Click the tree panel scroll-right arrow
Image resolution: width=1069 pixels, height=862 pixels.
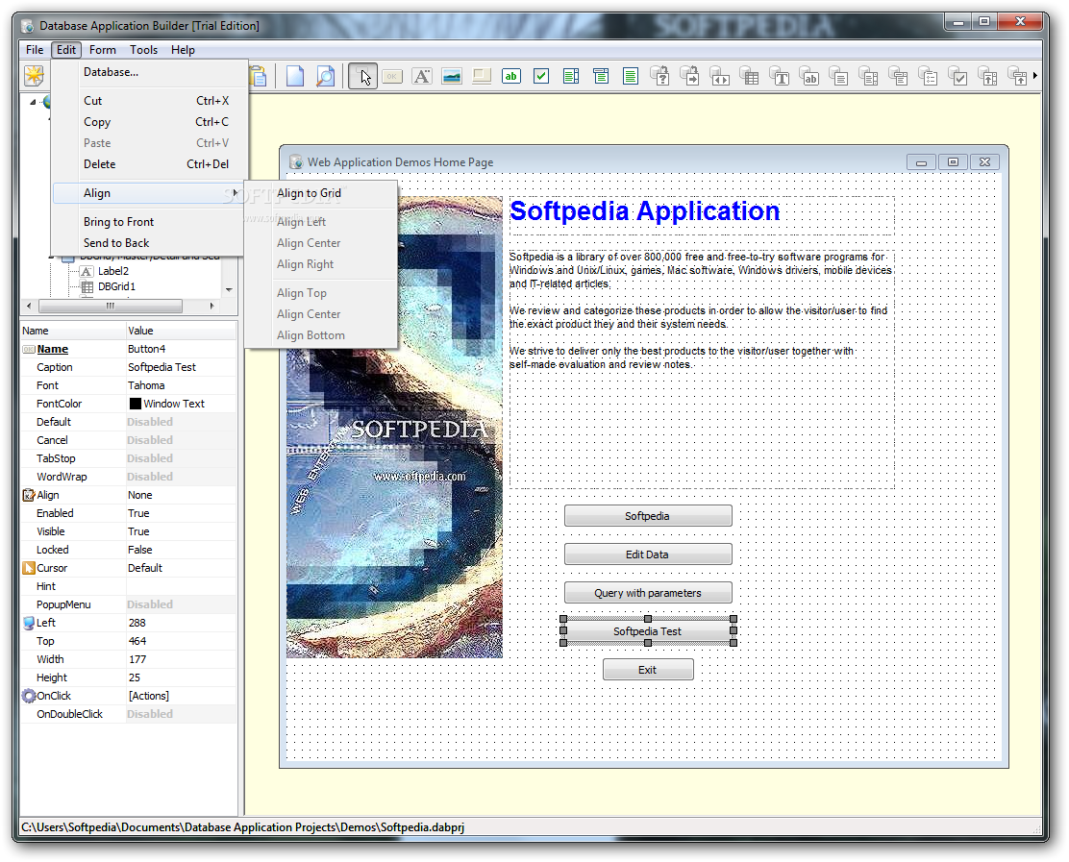click(212, 306)
